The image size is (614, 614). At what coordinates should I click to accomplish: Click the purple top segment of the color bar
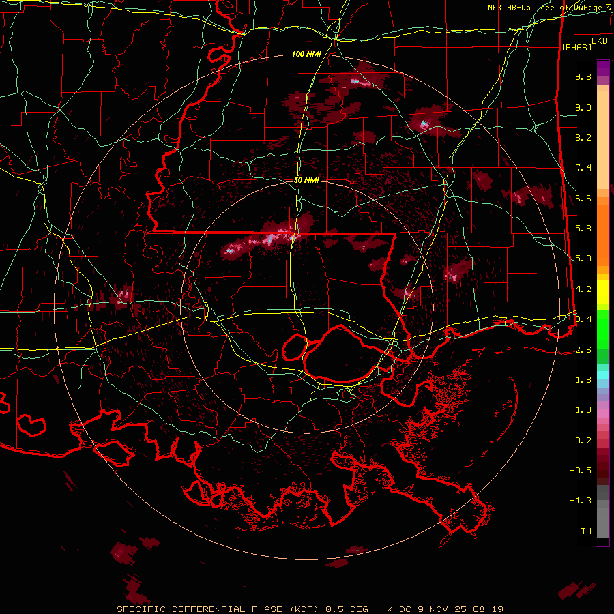pos(602,69)
